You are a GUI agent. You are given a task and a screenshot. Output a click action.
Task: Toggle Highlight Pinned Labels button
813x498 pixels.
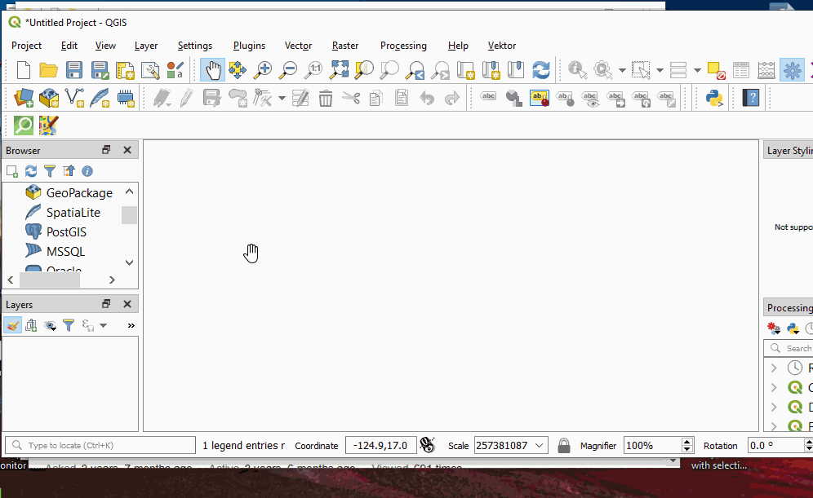[540, 97]
